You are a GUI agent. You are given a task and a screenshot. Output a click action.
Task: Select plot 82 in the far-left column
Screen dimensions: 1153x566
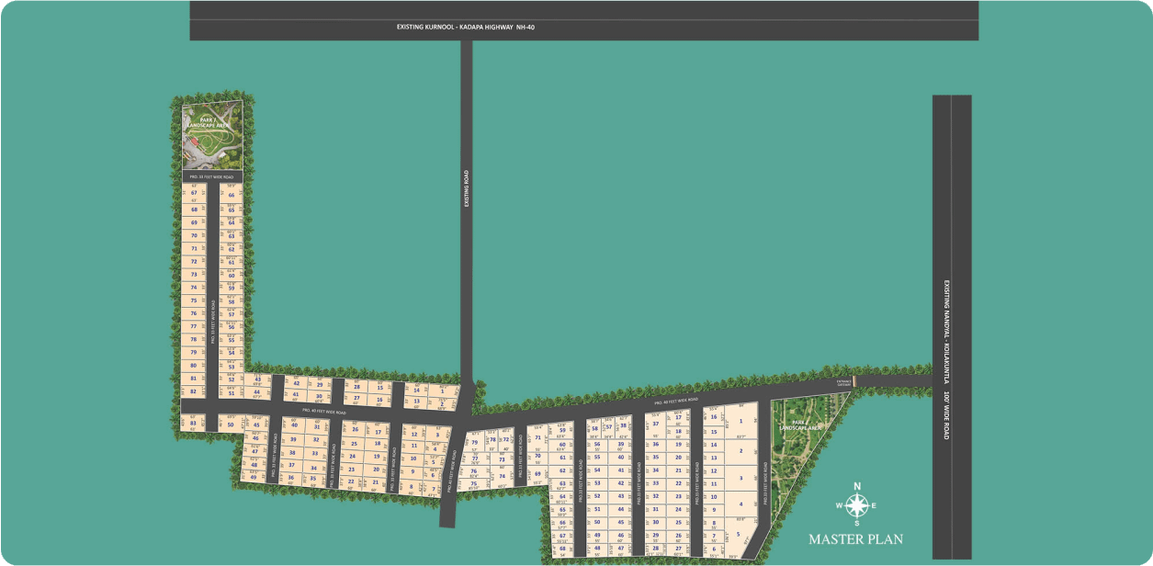coord(193,391)
